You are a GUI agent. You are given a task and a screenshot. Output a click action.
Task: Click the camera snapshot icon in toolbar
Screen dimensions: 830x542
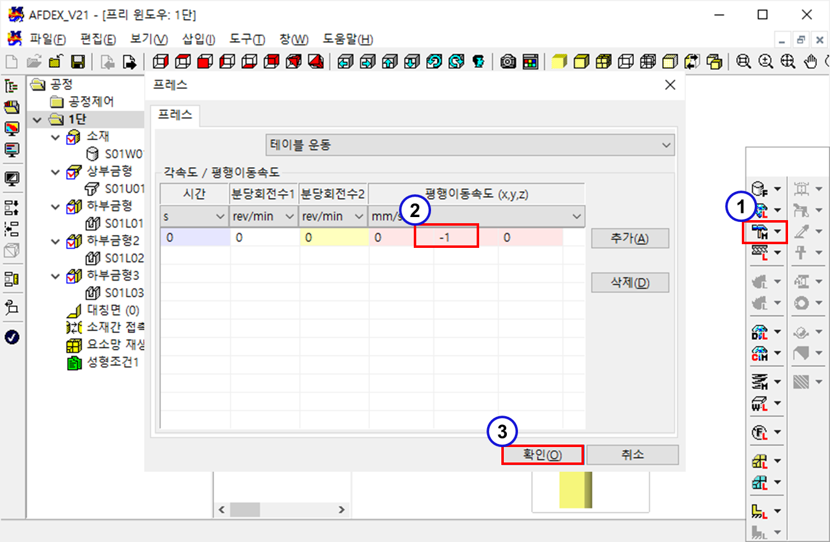coord(507,62)
